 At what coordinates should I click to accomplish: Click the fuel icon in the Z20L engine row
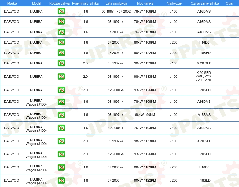coord(61,76)
